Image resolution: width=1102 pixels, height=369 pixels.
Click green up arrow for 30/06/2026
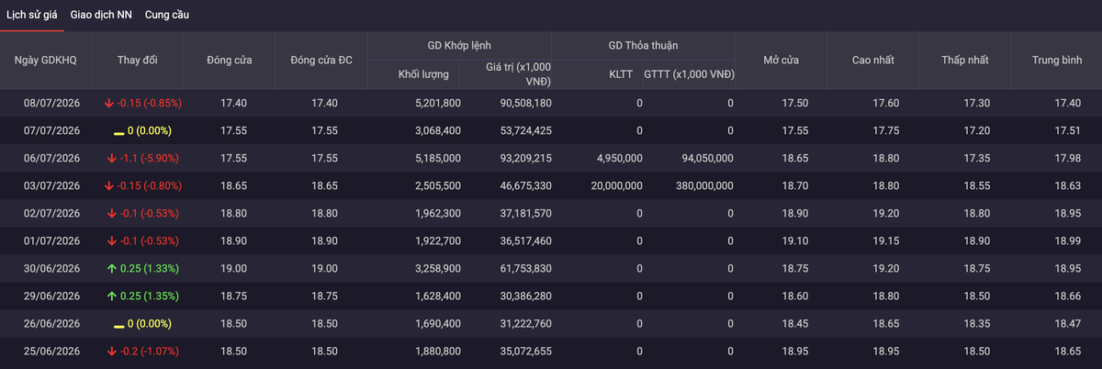111,268
